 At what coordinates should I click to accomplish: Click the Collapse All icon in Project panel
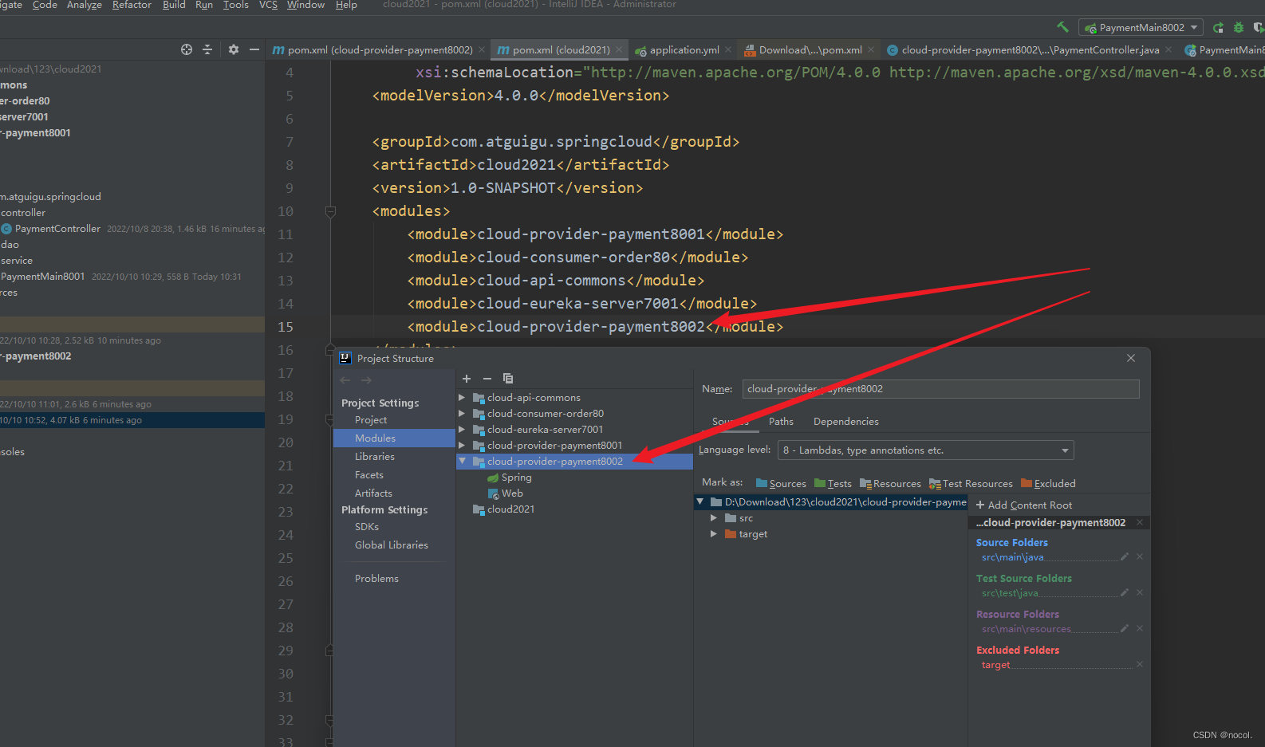point(207,49)
